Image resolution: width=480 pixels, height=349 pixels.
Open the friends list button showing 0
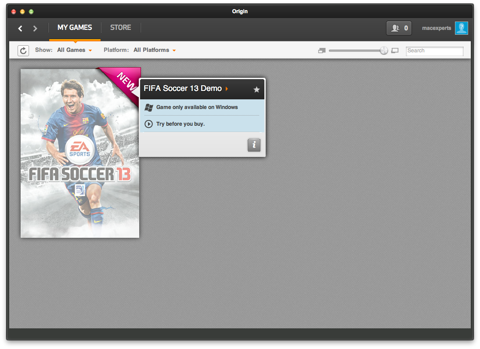(x=399, y=28)
